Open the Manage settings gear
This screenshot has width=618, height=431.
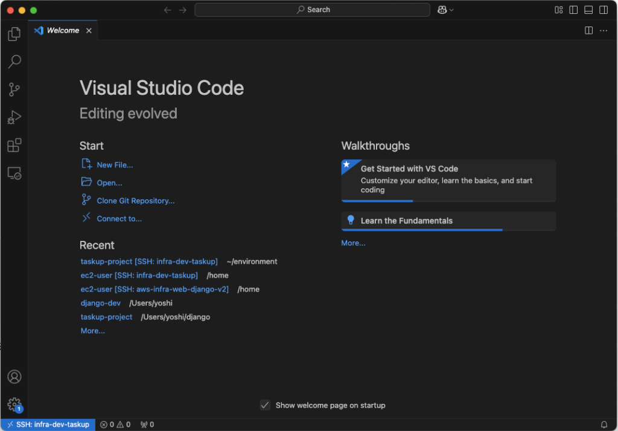13,405
